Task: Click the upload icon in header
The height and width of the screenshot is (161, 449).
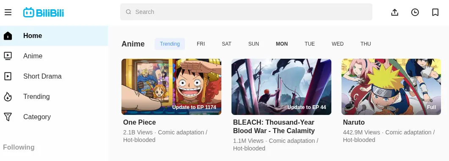Action: click(x=394, y=12)
